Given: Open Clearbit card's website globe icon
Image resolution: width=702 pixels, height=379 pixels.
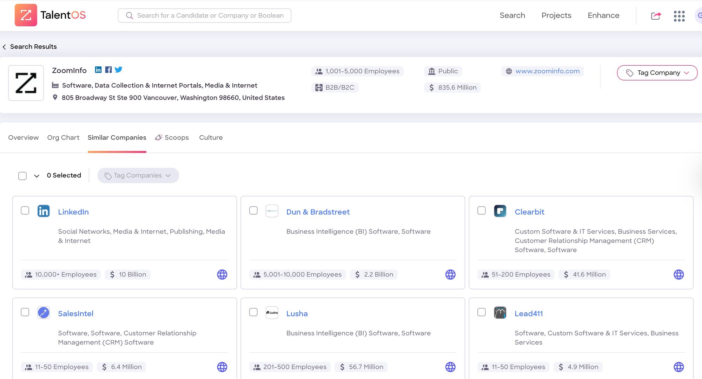Looking at the screenshot, I should (x=678, y=275).
